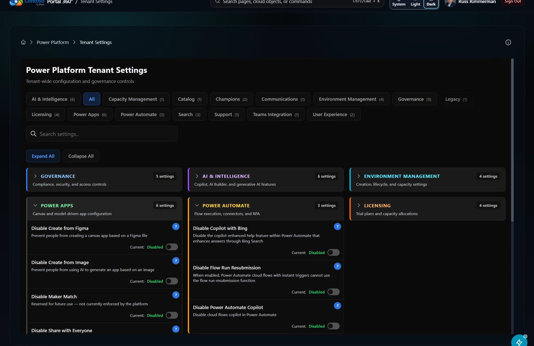Viewport: 534px width, 346px height.
Task: Open help for Disable Maker Match
Action: [176, 295]
